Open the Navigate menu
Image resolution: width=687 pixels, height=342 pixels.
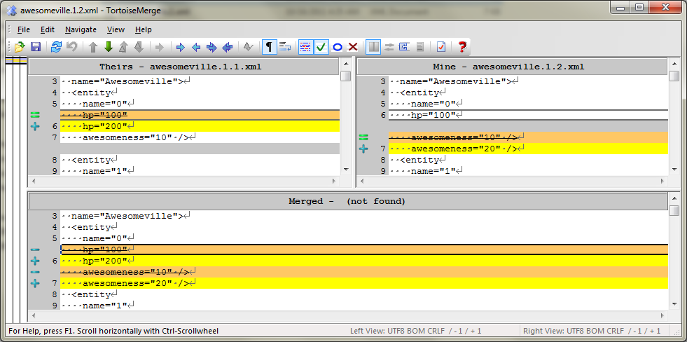click(81, 30)
